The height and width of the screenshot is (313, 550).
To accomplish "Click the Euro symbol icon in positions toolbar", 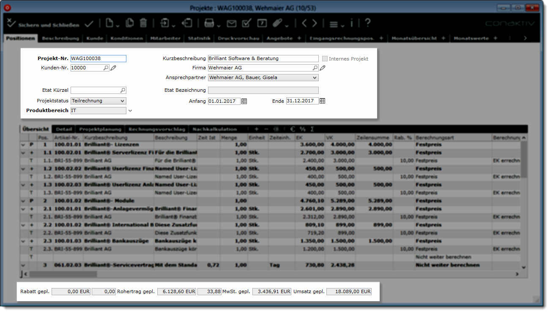I will coord(293,129).
